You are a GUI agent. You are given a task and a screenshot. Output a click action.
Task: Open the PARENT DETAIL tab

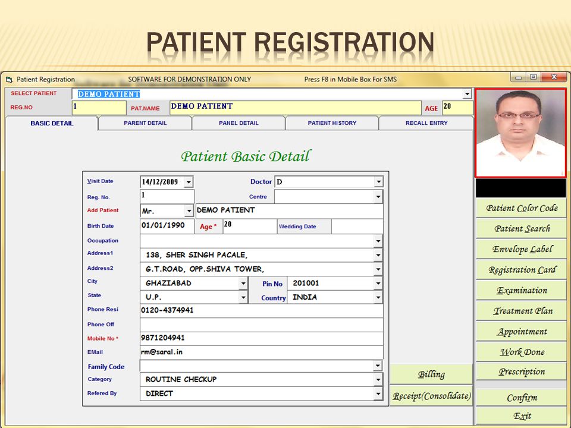[145, 123]
